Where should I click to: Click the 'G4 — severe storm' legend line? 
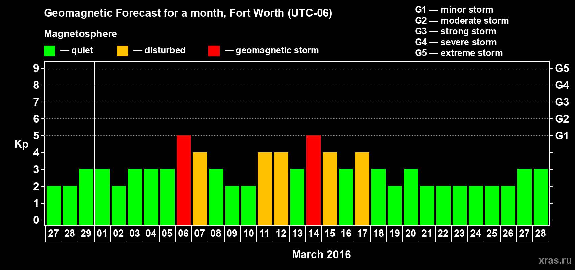456,42
